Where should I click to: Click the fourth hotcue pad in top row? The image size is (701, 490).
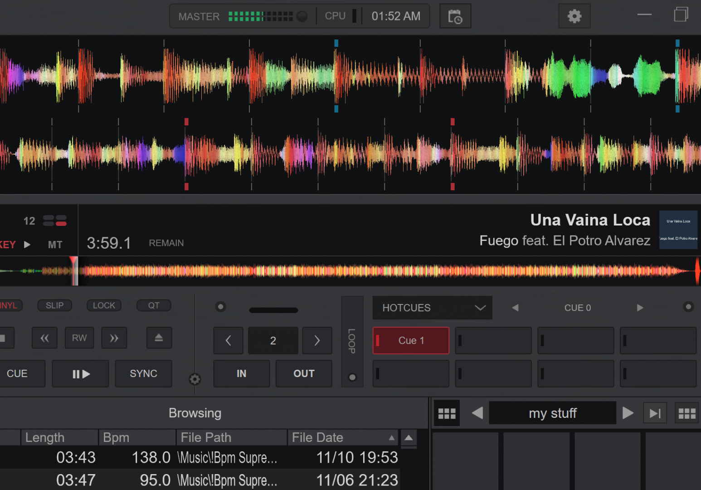click(658, 341)
